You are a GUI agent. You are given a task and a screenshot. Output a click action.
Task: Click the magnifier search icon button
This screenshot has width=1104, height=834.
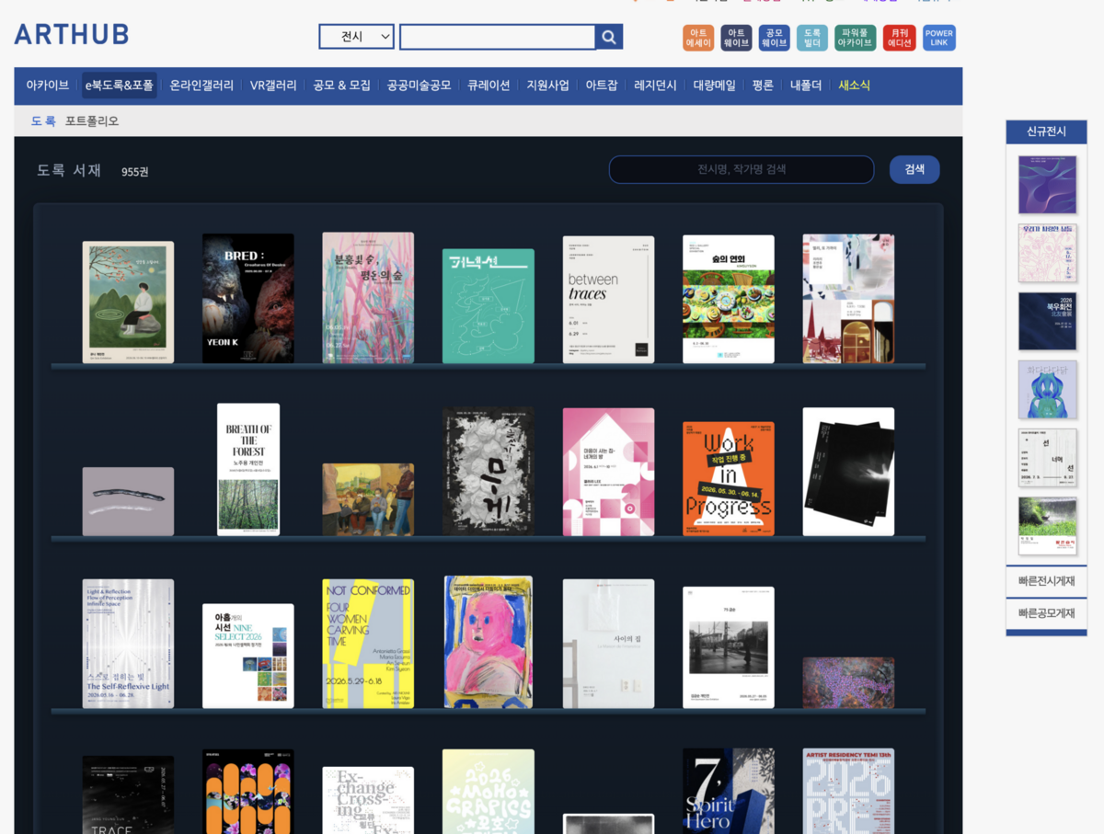click(x=609, y=37)
